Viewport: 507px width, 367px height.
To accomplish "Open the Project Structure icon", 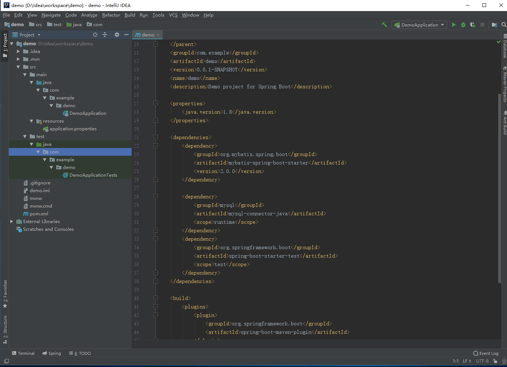I will click(494, 25).
